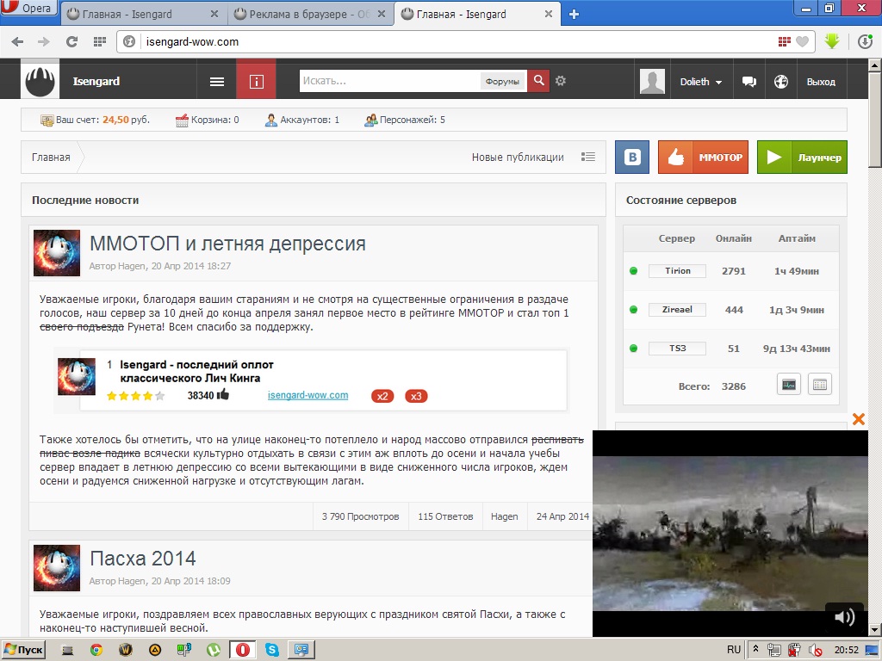
Task: Click the page vertical scrollbar
Action: pos(875,344)
